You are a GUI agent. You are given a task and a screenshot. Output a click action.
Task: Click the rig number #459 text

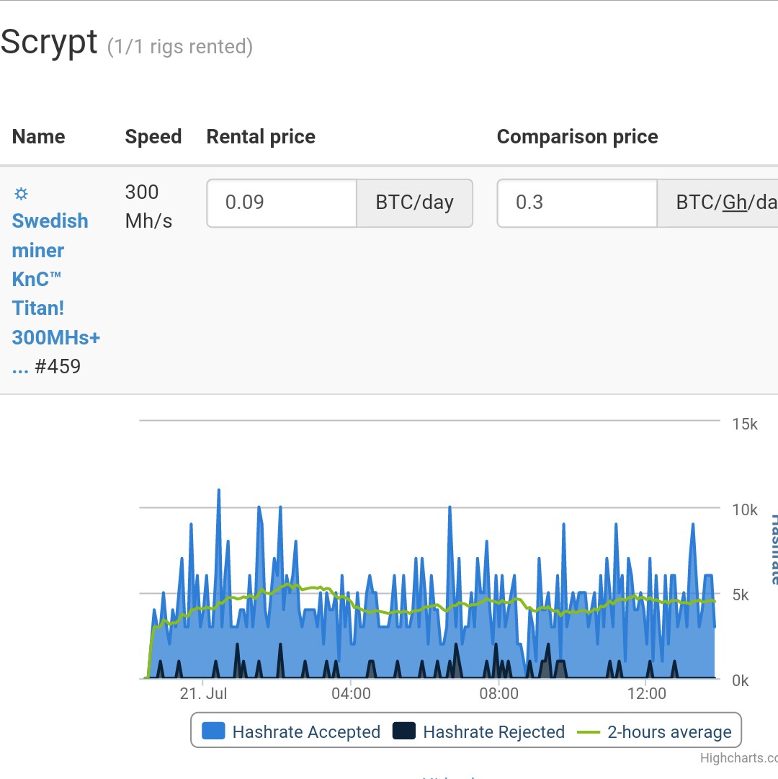[x=58, y=367]
